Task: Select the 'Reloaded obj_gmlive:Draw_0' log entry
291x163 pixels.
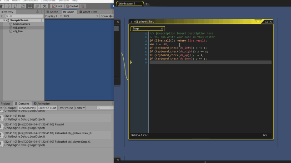Action: [x=55, y=135]
